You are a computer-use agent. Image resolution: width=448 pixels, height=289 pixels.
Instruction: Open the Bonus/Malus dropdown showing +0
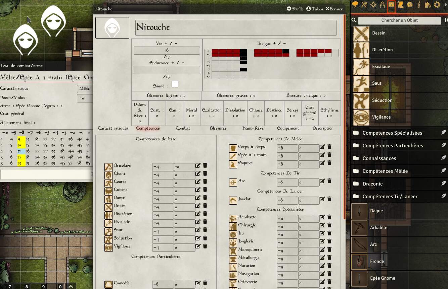(85, 98)
